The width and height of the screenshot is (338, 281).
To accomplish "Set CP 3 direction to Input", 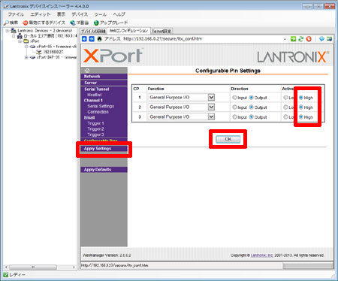I will click(x=234, y=117).
